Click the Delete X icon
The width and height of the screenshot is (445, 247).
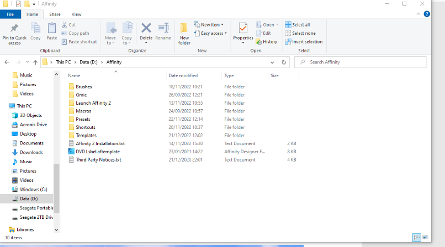(x=146, y=28)
